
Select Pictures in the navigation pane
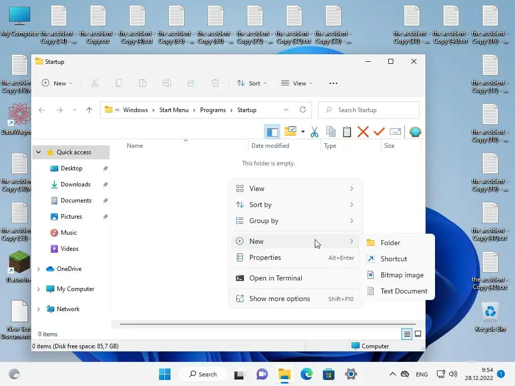[71, 217]
